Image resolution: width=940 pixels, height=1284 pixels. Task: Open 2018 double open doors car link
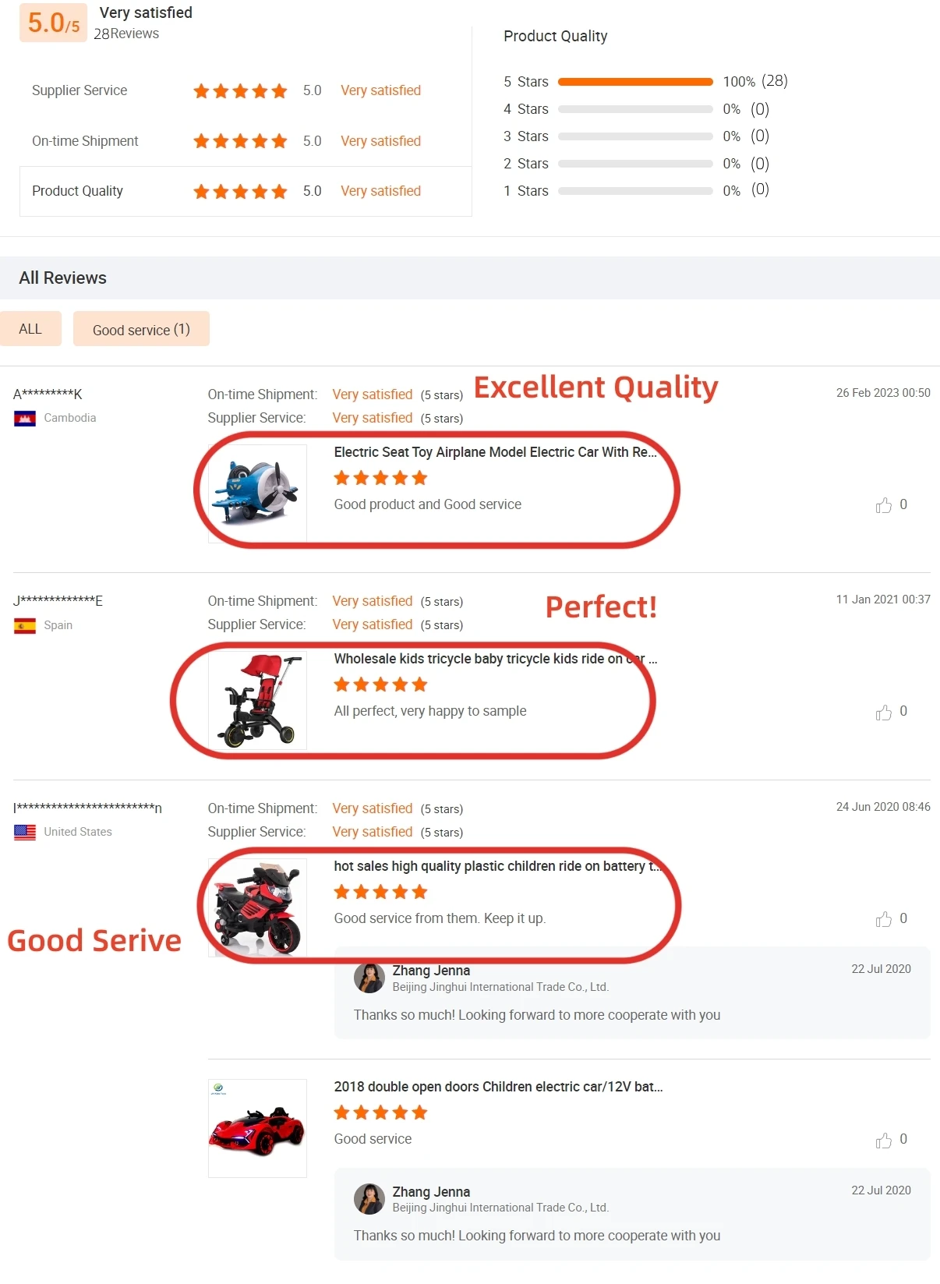coord(499,1087)
